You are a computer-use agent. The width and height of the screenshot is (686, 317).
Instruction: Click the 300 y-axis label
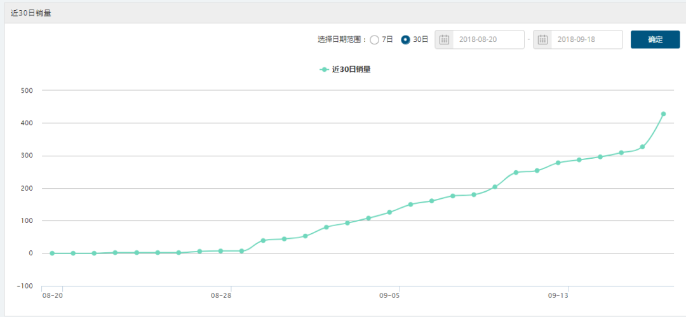[x=28, y=156]
